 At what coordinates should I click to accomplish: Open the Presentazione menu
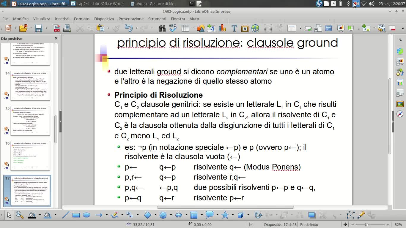pyautogui.click(x=131, y=19)
